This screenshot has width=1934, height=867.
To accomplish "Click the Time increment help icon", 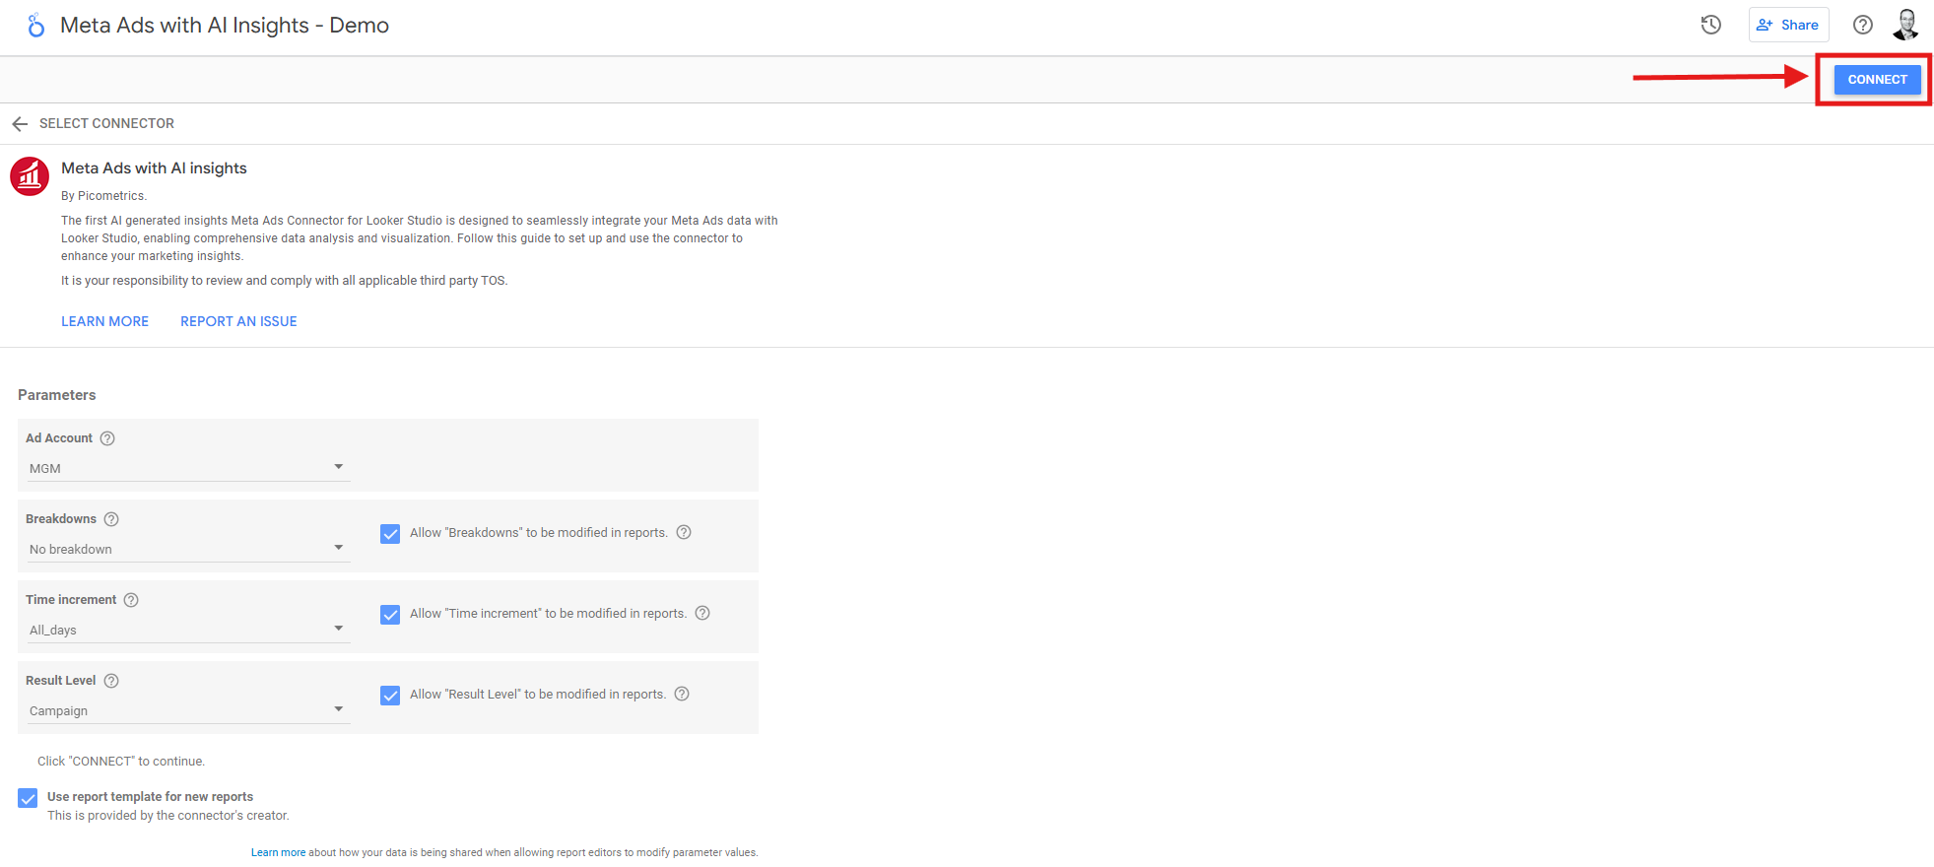I will pos(131,600).
